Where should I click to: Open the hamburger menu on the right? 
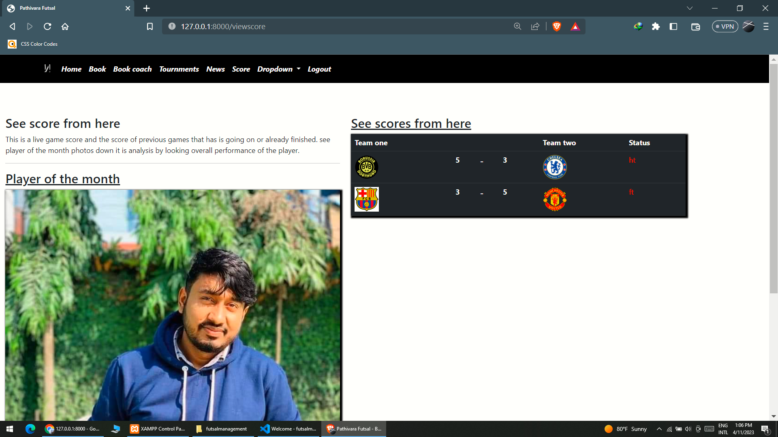(x=766, y=26)
